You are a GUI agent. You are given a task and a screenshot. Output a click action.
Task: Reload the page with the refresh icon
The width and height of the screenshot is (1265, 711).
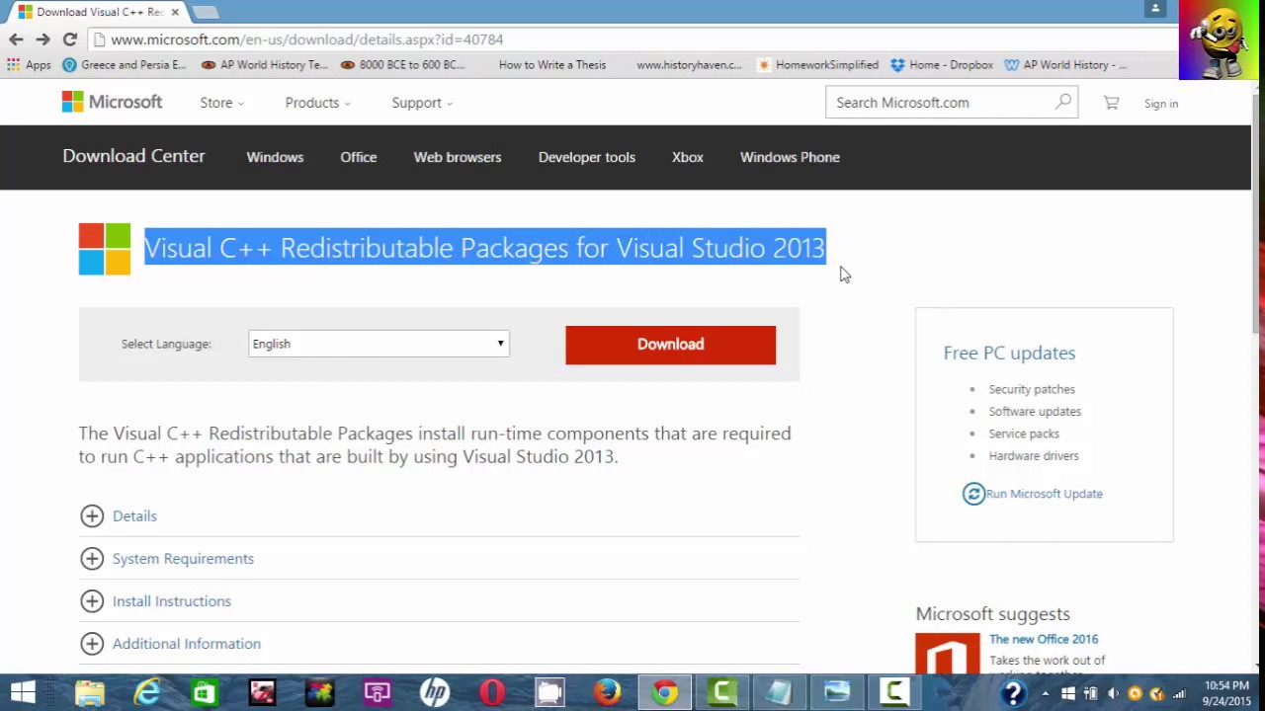tap(69, 39)
